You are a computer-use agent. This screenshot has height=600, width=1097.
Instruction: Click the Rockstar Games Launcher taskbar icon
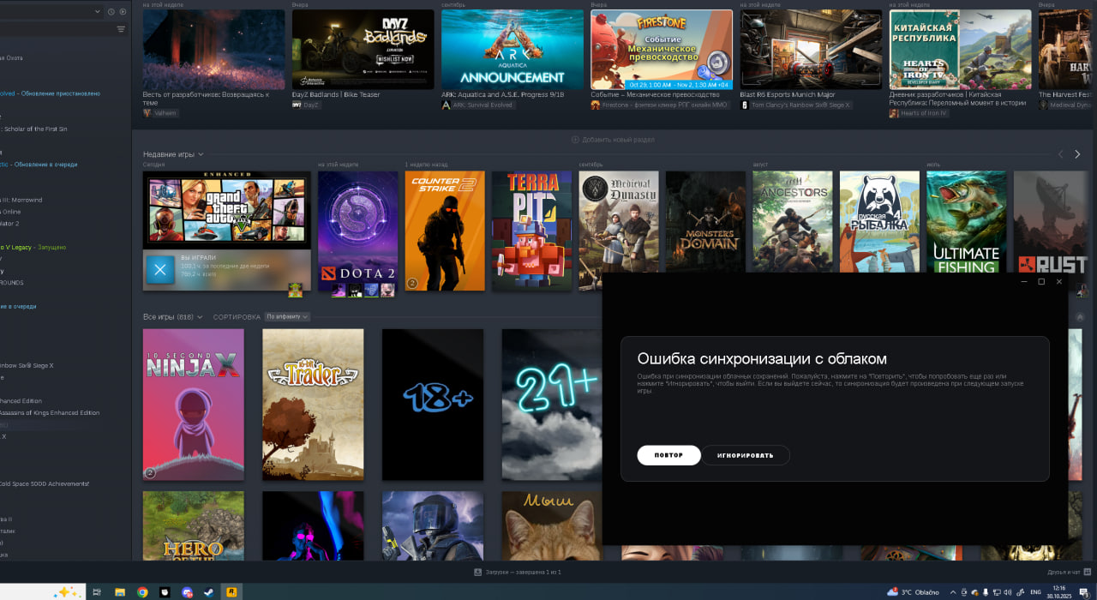point(231,592)
